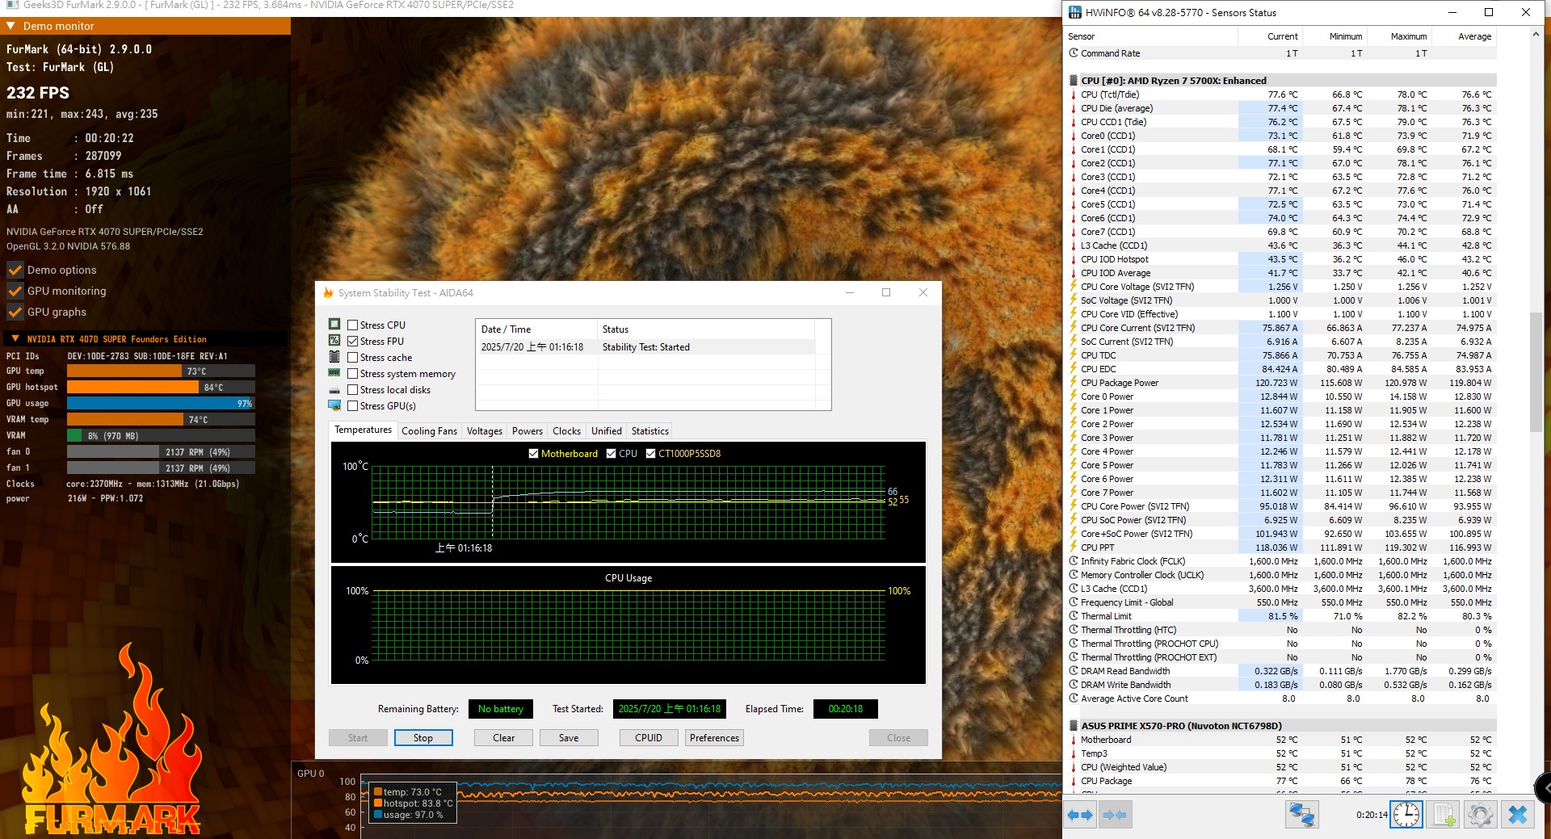The width and height of the screenshot is (1551, 839).
Task: Switch to the Unified tab
Action: click(x=606, y=431)
